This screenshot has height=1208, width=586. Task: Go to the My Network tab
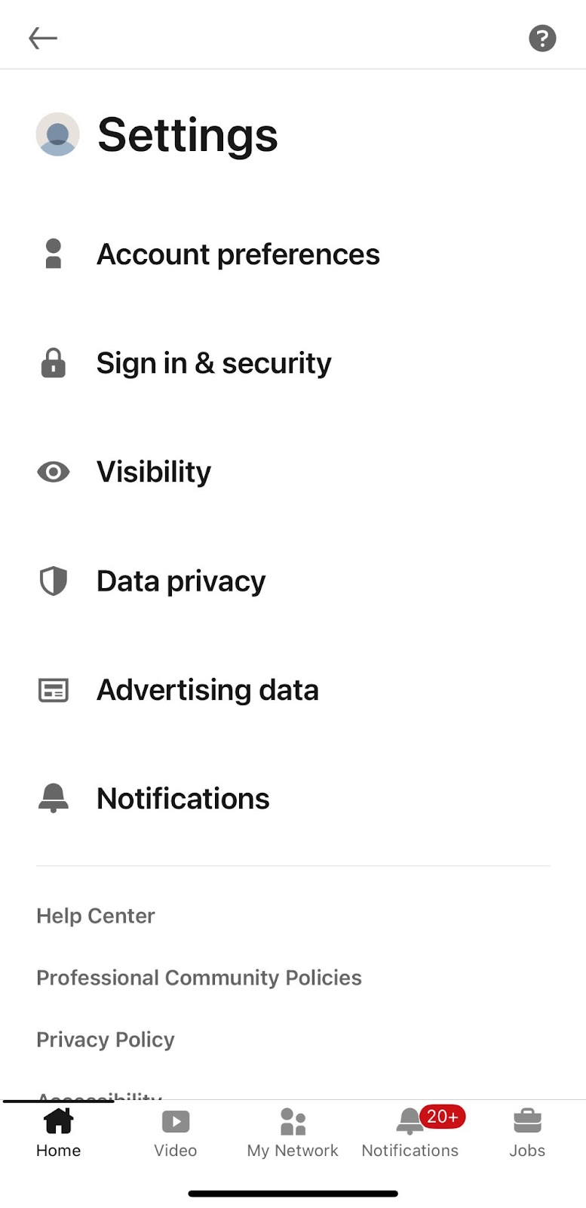293,1133
